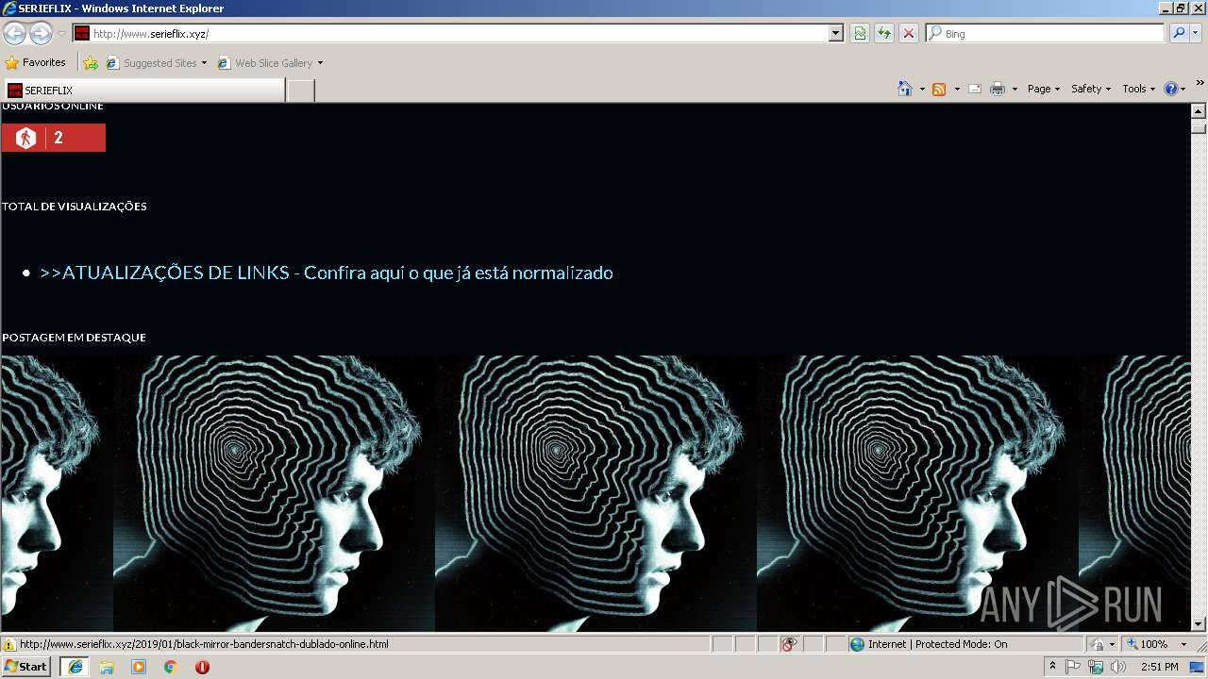Open the recent pages dropdown beside Forward
The image size is (1208, 679).
tap(61, 33)
